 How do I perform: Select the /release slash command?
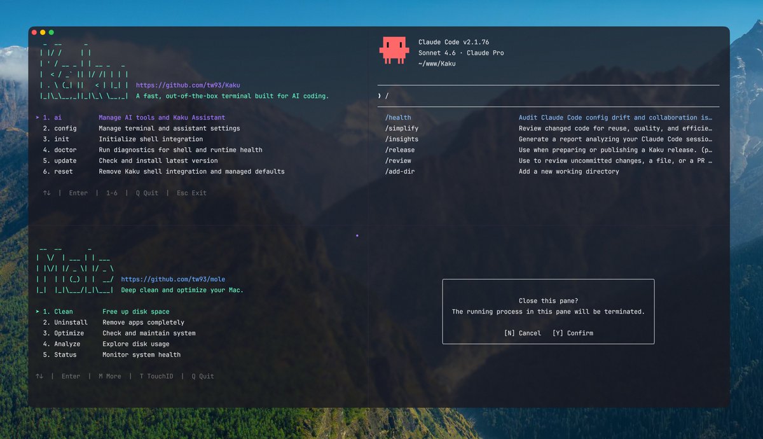pos(400,150)
